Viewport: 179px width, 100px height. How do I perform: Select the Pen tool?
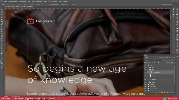coord(2,43)
